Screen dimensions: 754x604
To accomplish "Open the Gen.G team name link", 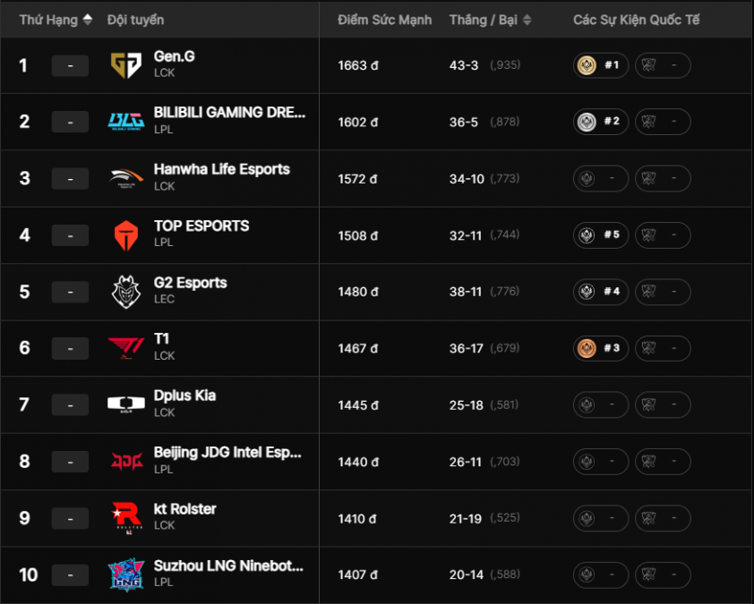I will tap(174, 56).
